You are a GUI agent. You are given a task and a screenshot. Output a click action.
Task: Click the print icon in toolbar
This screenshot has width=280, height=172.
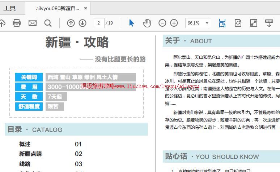(17, 23)
